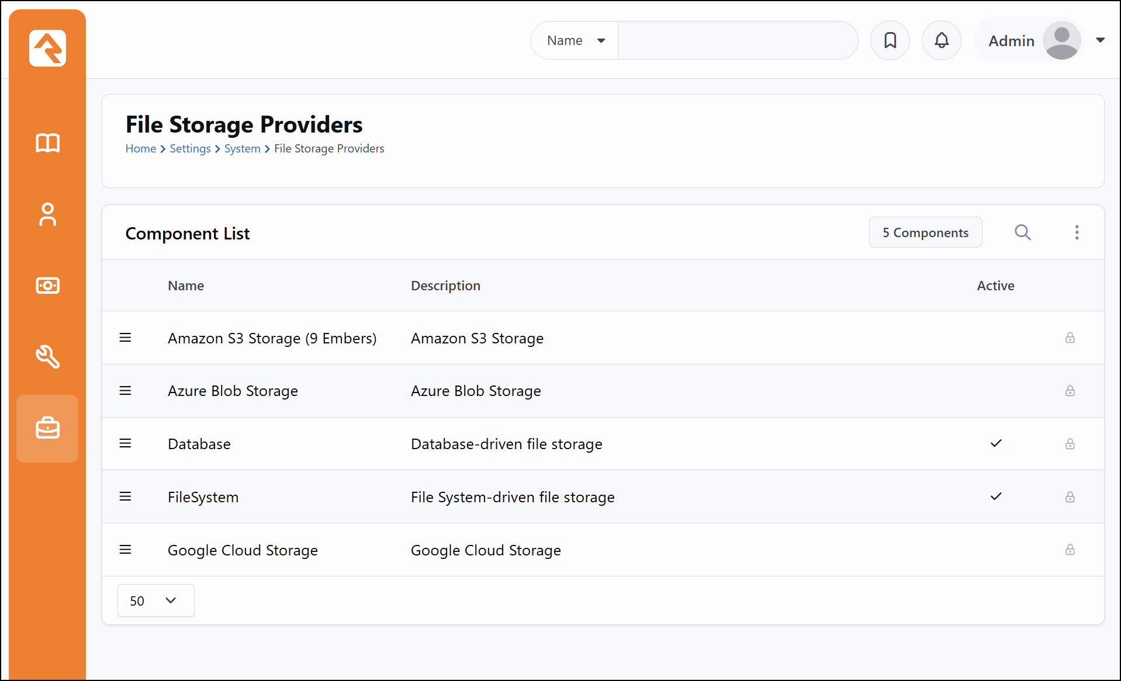Open the FileSystem name cell
This screenshot has width=1121, height=681.
coord(203,497)
